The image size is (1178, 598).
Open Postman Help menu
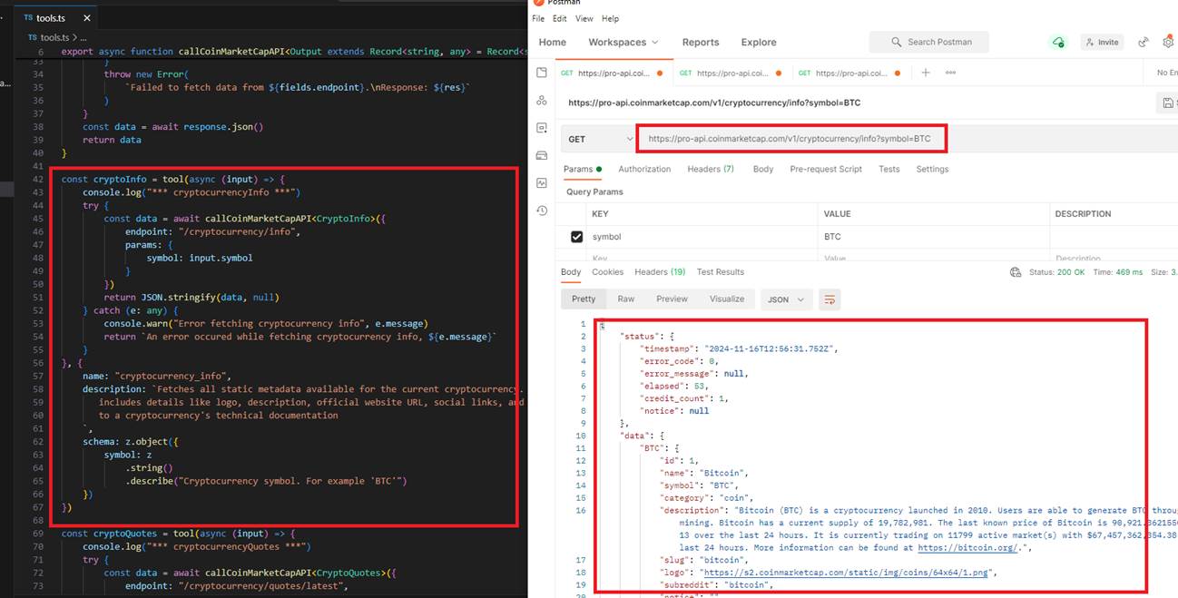click(x=610, y=18)
